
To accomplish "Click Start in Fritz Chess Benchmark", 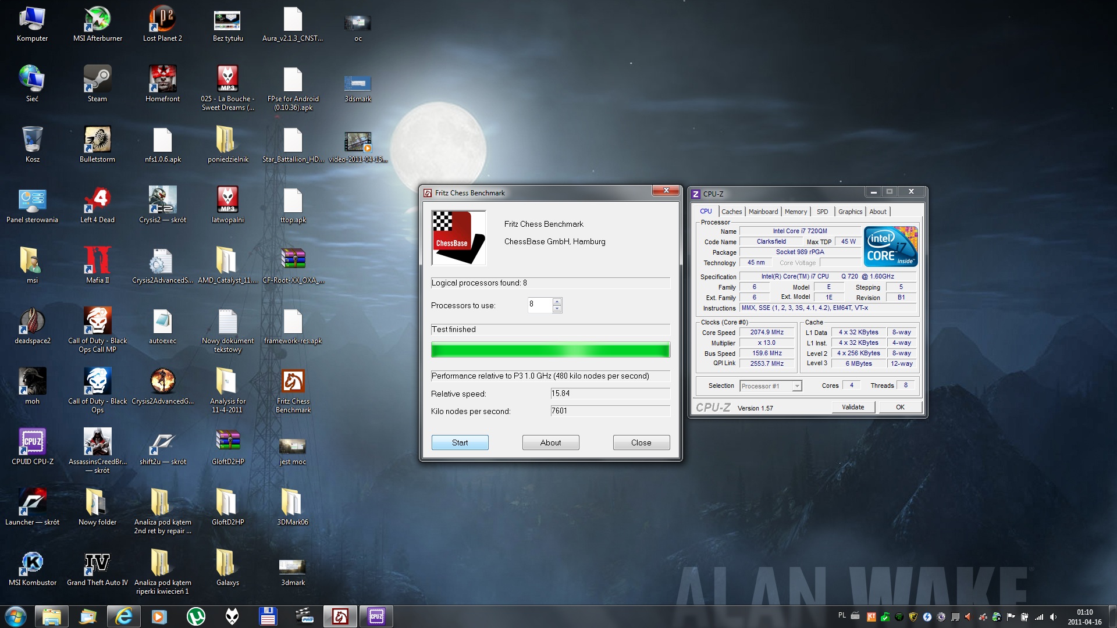I will 460,443.
